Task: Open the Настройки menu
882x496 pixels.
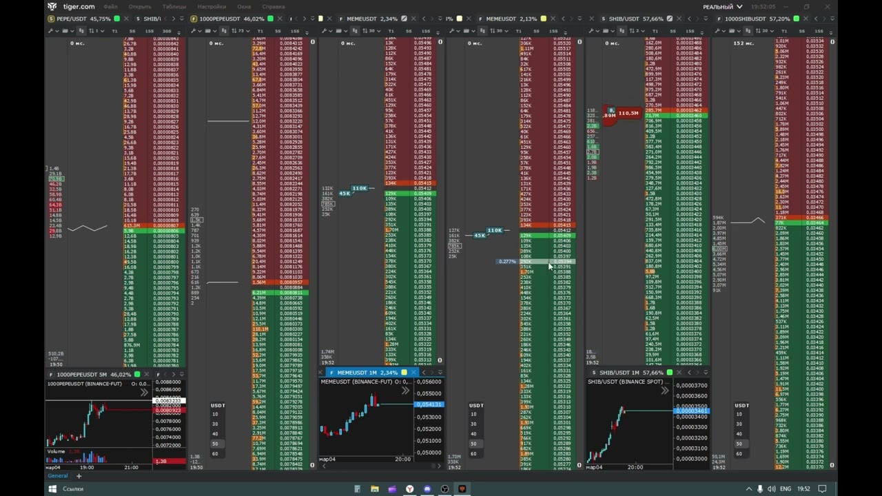Action: 212,6
